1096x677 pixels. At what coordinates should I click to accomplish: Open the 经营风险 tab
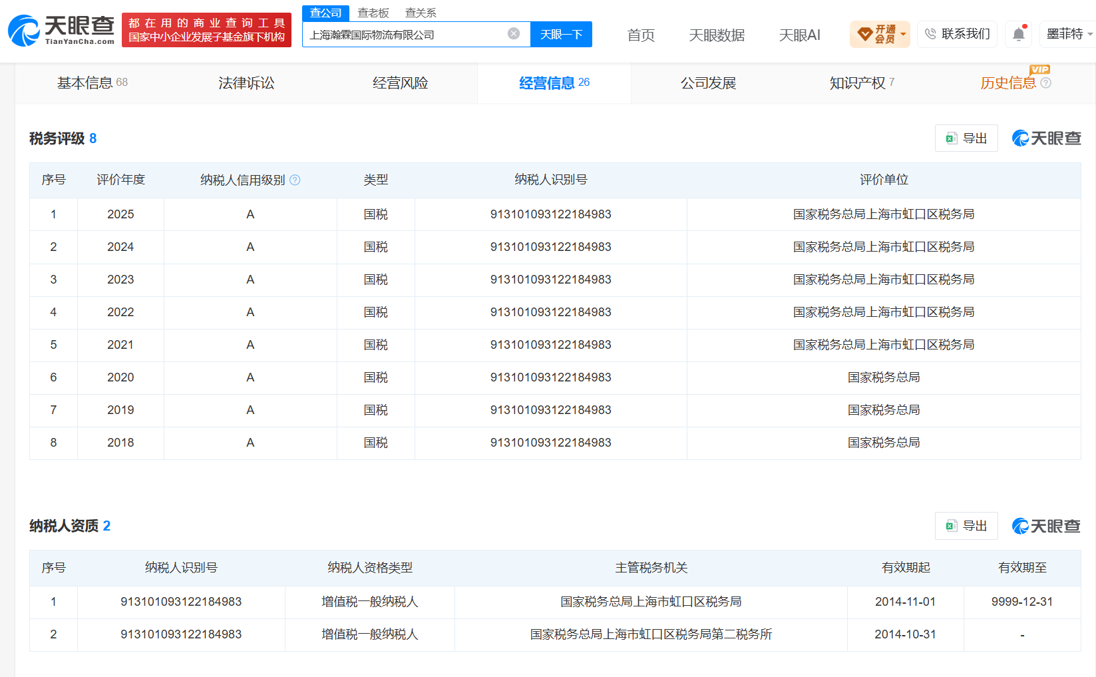pos(400,83)
